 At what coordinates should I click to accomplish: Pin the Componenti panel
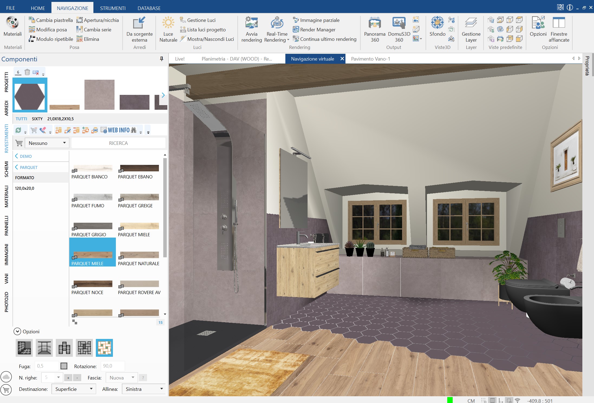coord(162,59)
